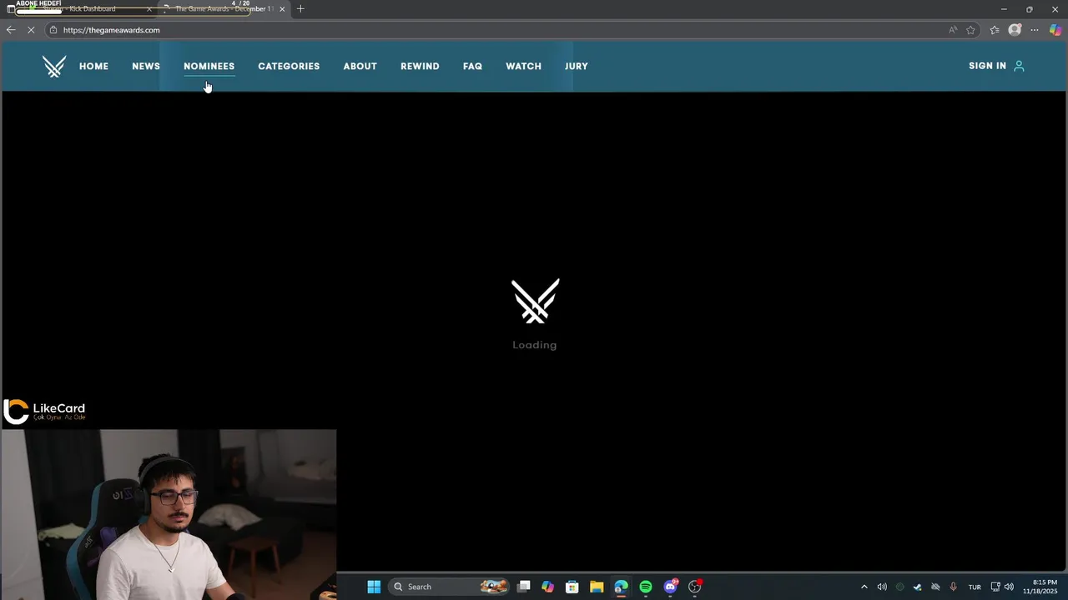Go to the NOMINEES page
The width and height of the screenshot is (1068, 600).
pyautogui.click(x=209, y=66)
